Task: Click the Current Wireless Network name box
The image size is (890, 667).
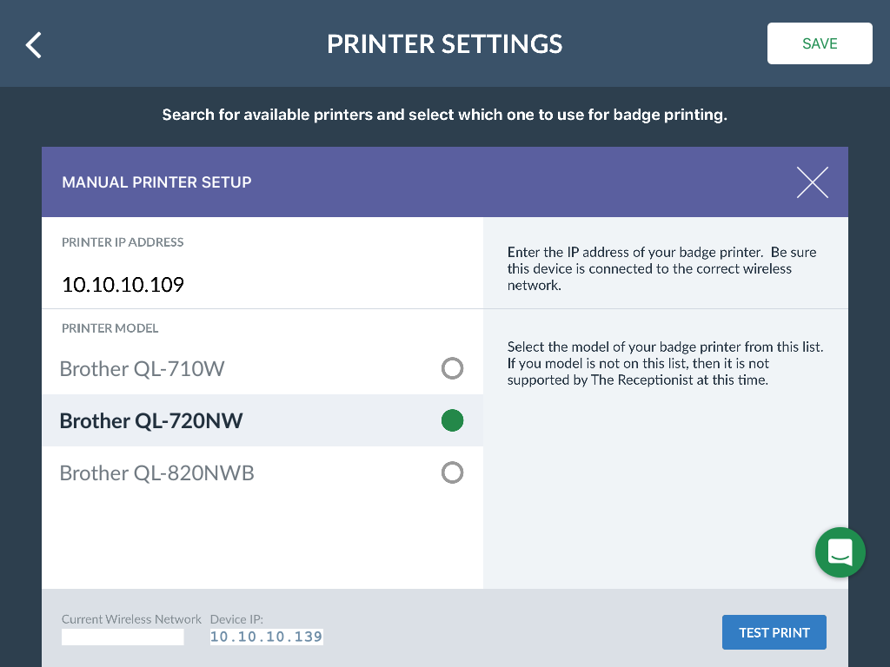Action: [123, 637]
